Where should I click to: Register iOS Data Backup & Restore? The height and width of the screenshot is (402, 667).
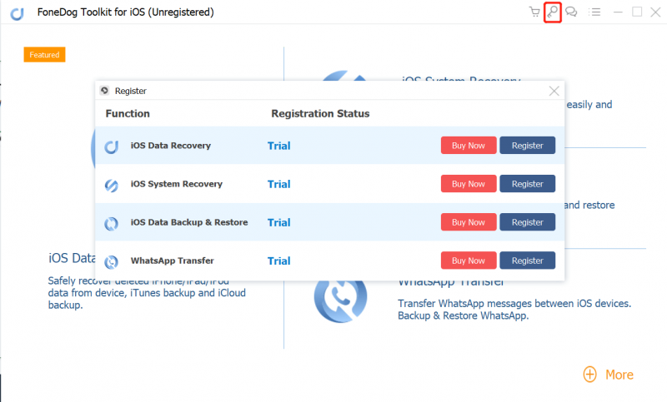pos(527,222)
